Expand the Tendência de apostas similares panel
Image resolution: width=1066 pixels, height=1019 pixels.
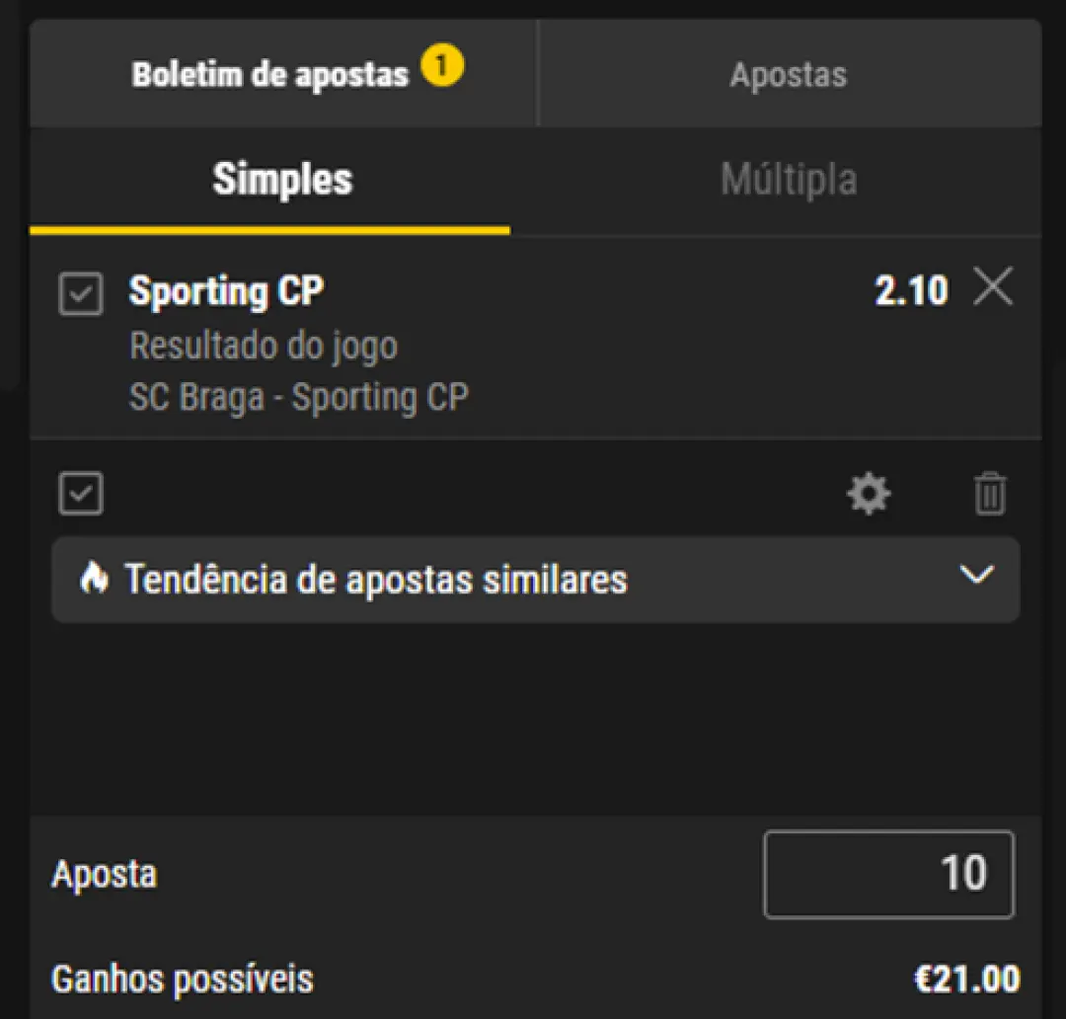coord(375,580)
